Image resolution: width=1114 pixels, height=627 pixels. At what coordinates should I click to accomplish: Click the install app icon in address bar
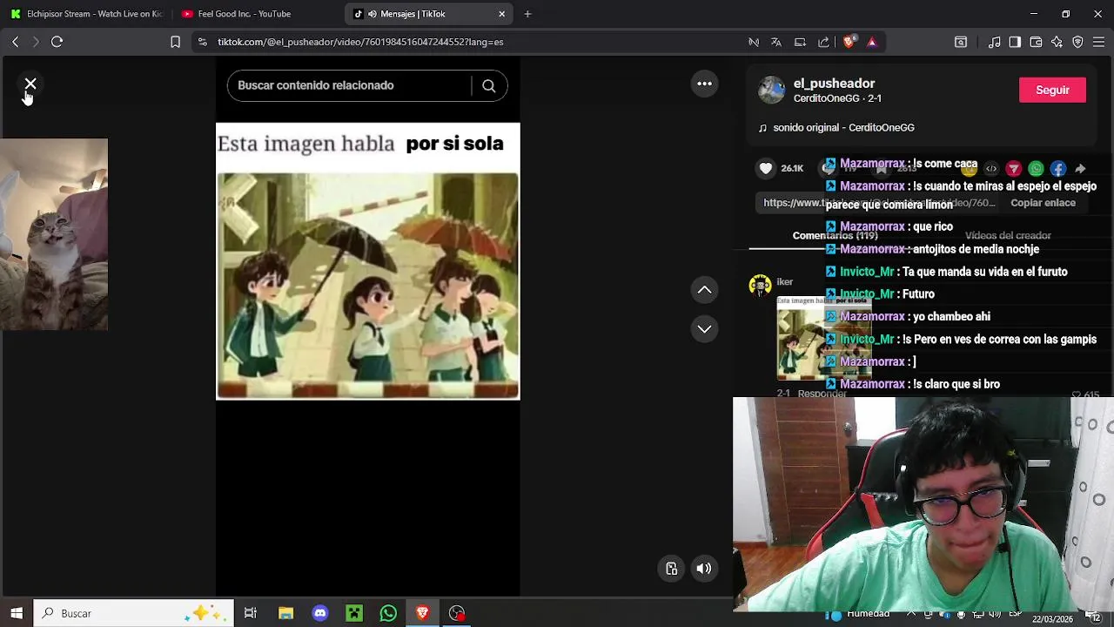(x=800, y=42)
